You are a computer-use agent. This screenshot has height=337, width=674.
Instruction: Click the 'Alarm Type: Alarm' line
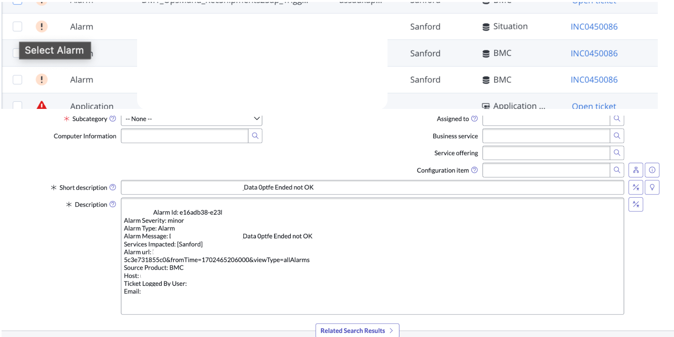pos(149,228)
